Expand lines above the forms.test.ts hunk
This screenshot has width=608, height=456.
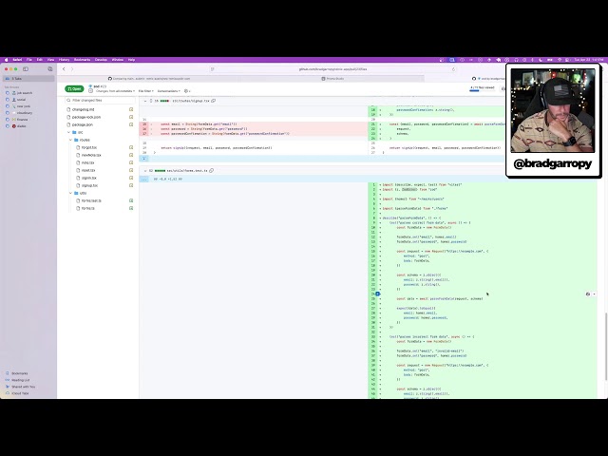143,180
